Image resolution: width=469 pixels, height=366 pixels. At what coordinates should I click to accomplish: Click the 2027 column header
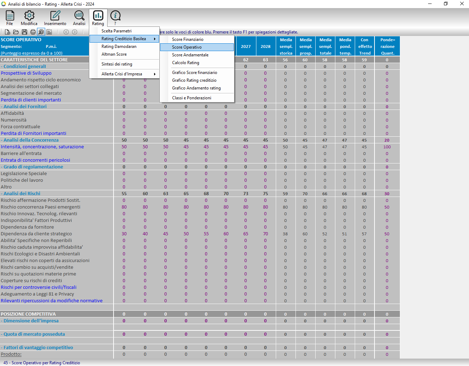click(x=246, y=46)
